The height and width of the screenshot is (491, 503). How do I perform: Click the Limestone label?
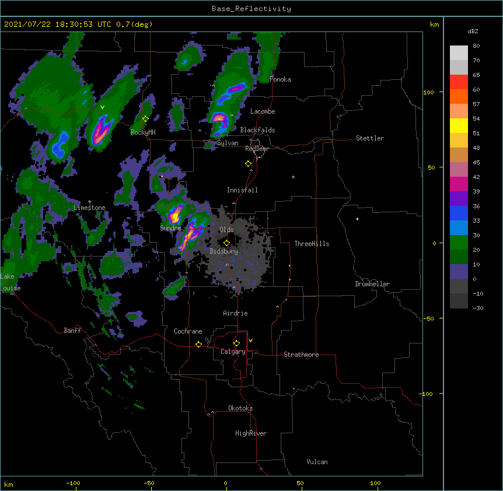click(x=89, y=208)
